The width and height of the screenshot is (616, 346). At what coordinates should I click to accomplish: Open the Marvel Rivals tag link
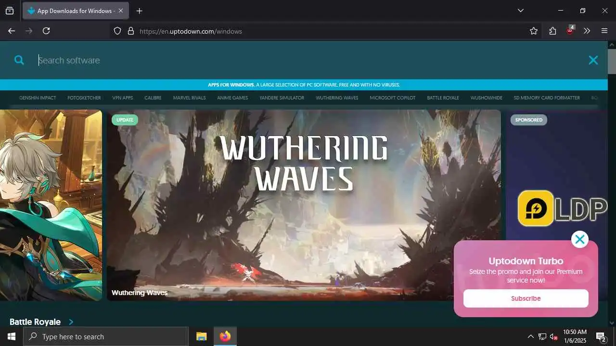pos(189,98)
